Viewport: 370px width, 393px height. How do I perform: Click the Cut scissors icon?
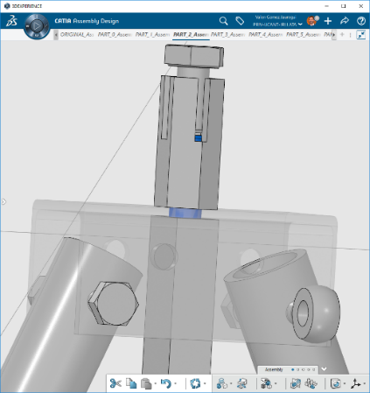coord(115,383)
